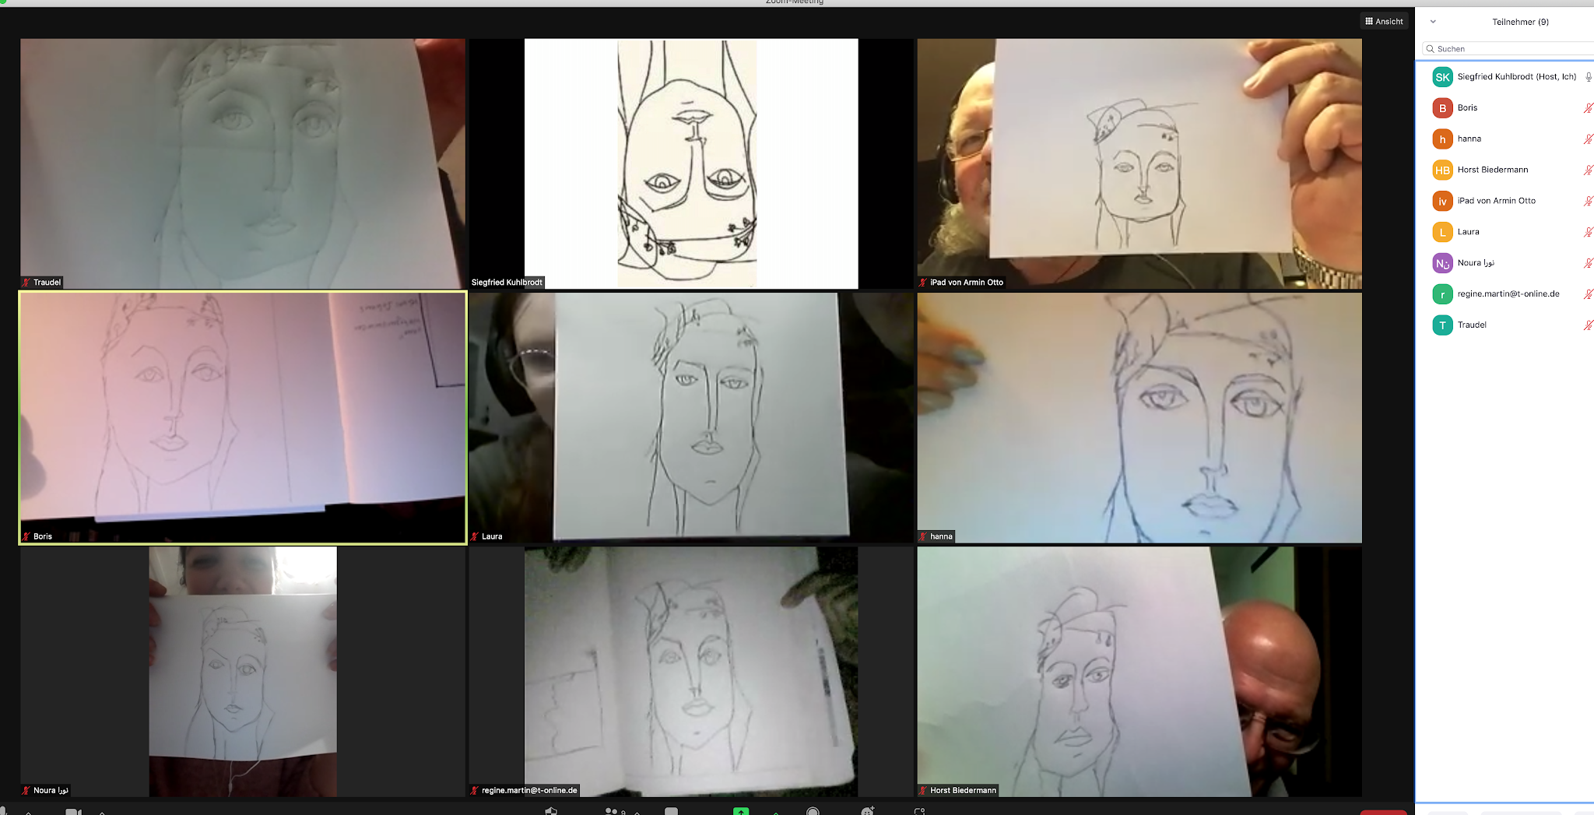This screenshot has width=1594, height=815.
Task: Click muted mic icon on Boris's tile label
Action: (x=26, y=536)
